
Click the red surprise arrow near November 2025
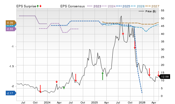pos(135,45)
